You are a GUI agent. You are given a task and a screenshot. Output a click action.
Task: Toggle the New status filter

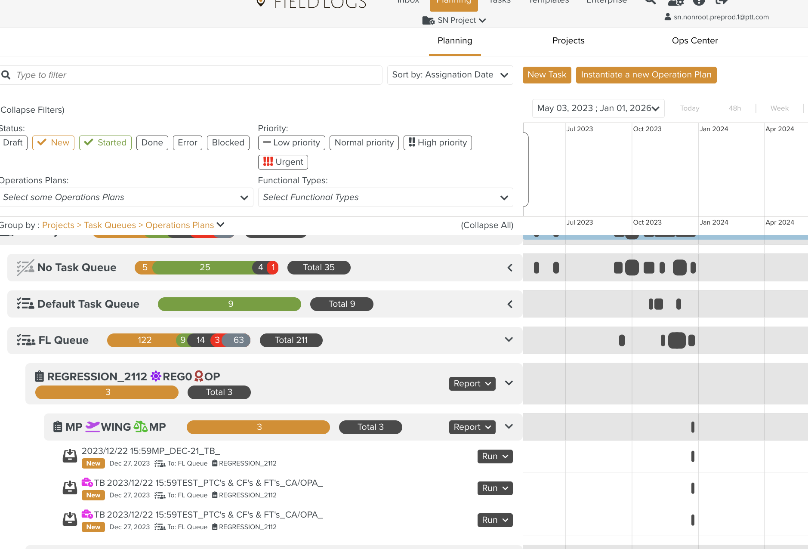click(x=53, y=143)
